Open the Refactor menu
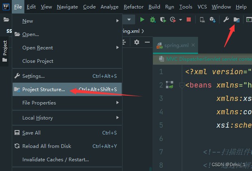 134,7
